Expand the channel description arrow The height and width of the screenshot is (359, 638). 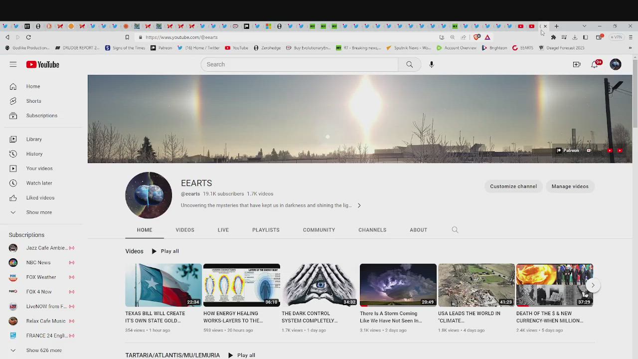point(359,205)
